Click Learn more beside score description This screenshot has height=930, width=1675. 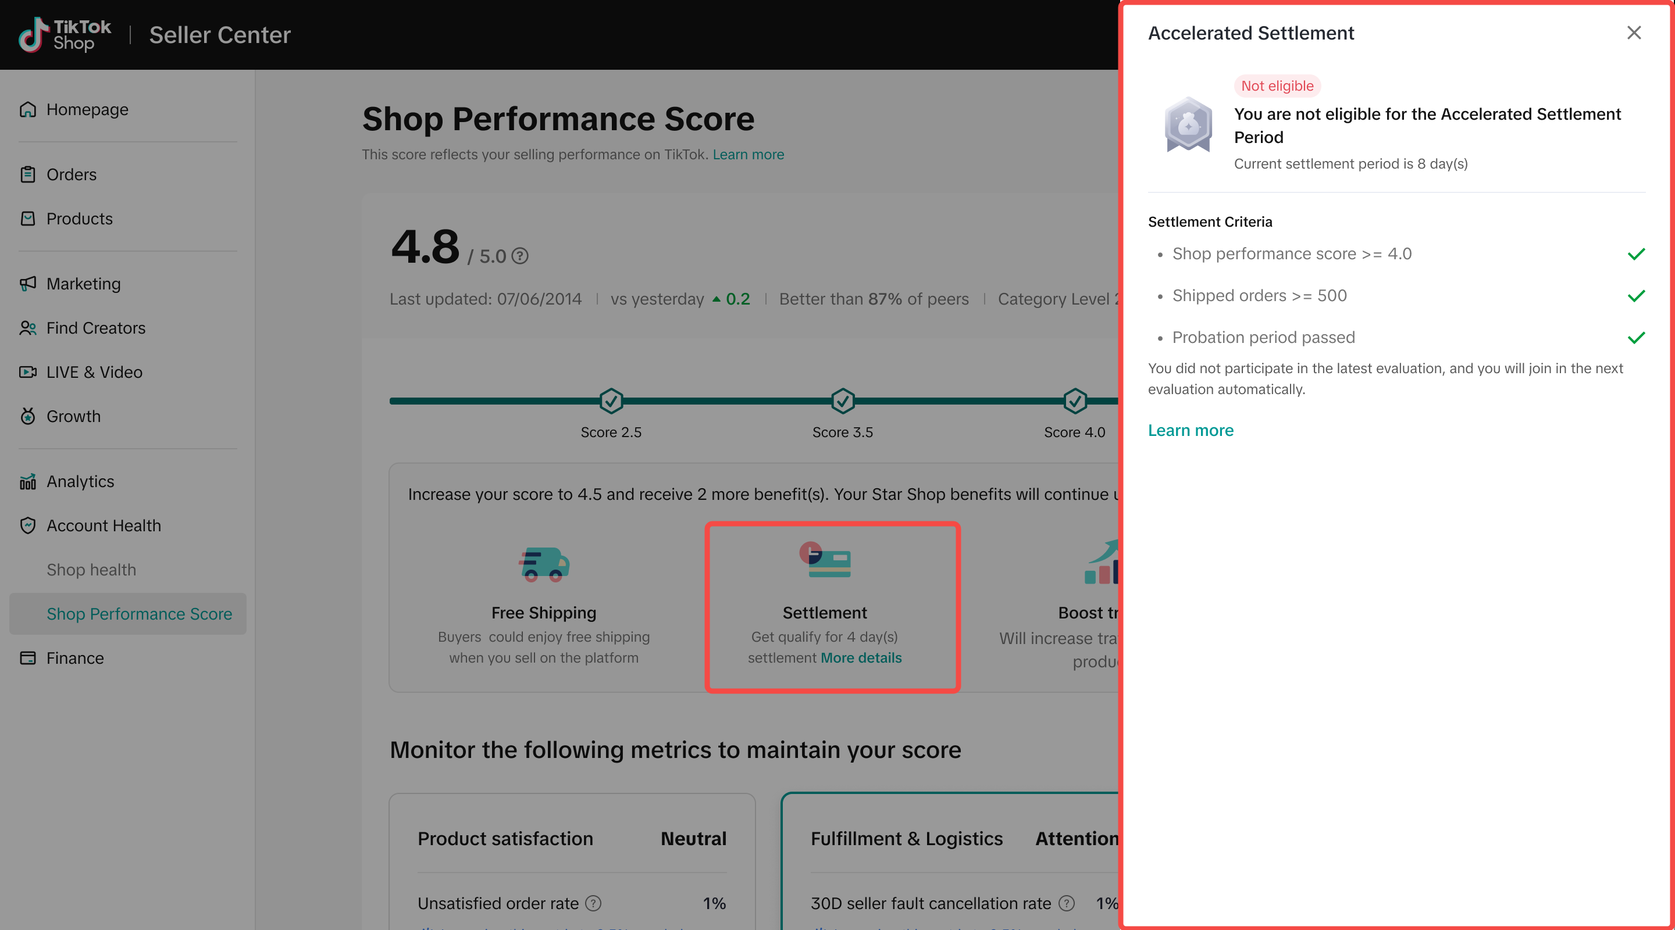point(748,155)
